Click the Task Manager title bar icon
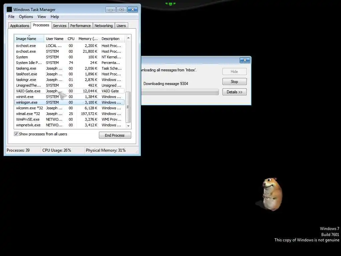This screenshot has height=256, width=341. point(9,9)
